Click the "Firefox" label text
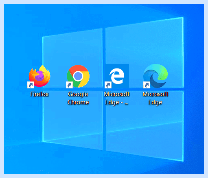 (39, 94)
